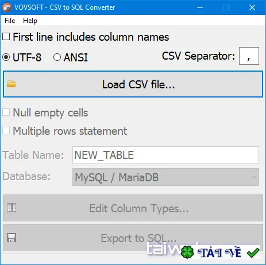Minimize the converter window
This screenshot has height=265, width=266.
point(200,7)
